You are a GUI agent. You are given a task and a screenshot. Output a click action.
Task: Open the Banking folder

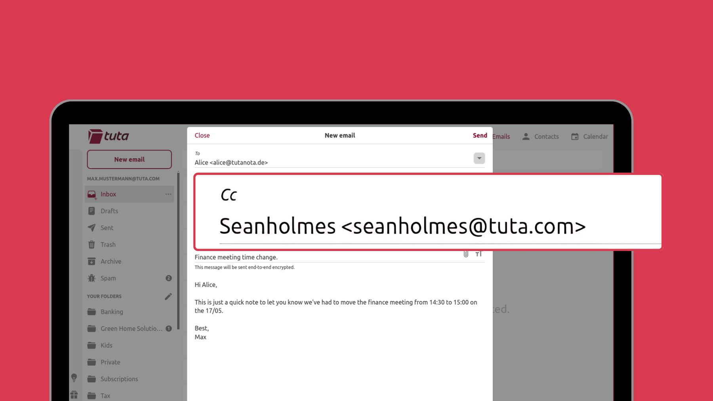(130, 312)
